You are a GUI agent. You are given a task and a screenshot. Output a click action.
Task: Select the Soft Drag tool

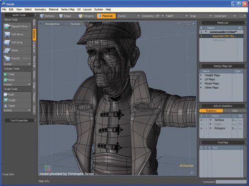click(x=17, y=42)
